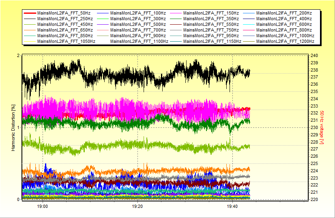
Task: Click the orange line swatch beside 650Hz
Action: click(29, 30)
